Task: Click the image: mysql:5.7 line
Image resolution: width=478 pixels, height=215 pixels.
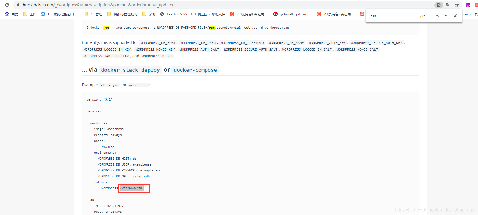Action: [109, 206]
